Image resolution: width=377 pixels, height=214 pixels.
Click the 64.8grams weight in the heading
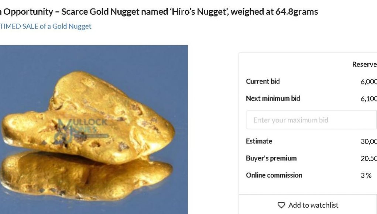(x=297, y=11)
